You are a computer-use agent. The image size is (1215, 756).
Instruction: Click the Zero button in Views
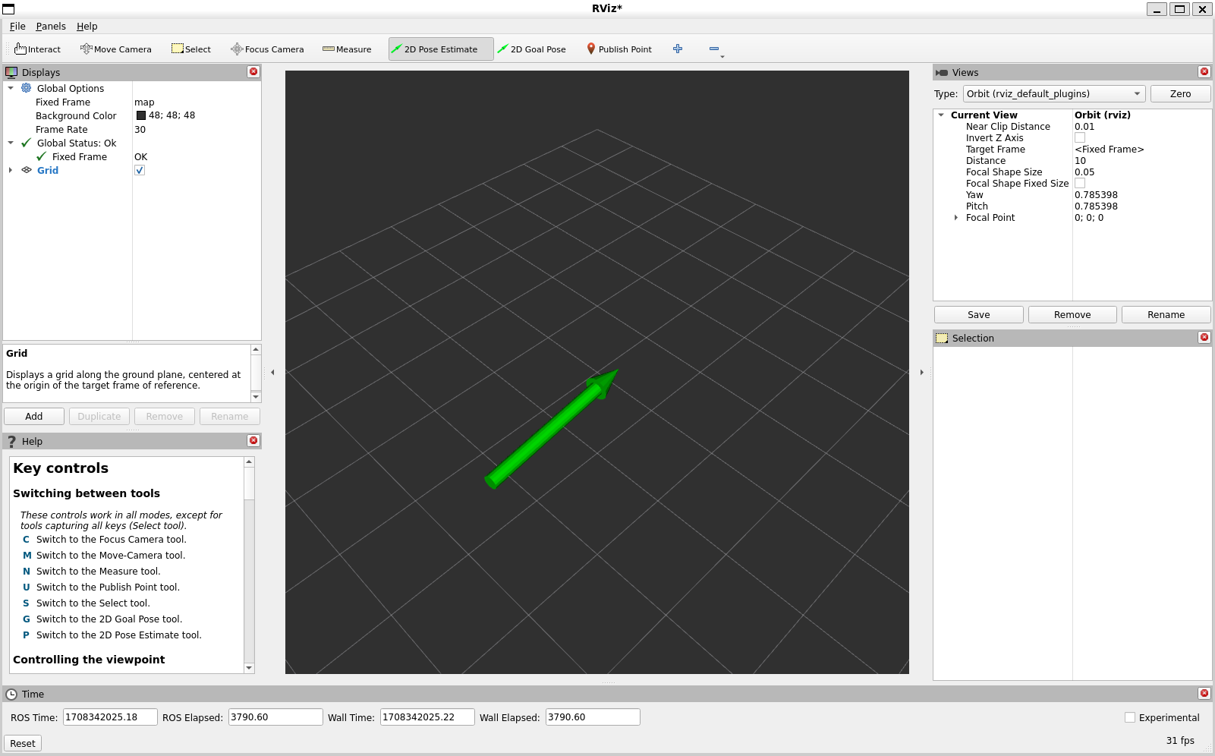pos(1180,94)
